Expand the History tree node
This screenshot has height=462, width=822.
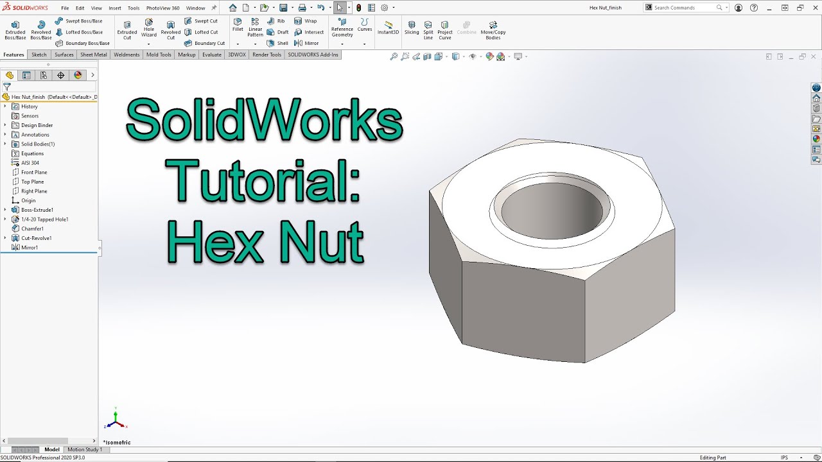point(5,107)
